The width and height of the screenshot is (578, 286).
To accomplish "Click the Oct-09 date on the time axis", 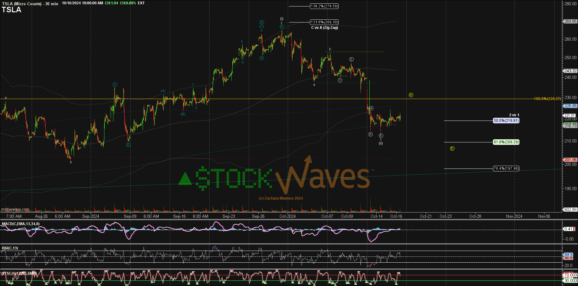I will [347, 216].
